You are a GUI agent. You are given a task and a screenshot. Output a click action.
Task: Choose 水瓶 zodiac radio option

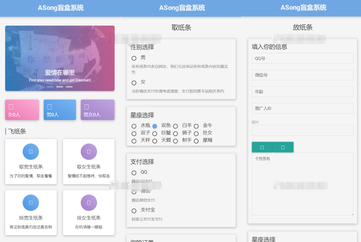pos(134,126)
